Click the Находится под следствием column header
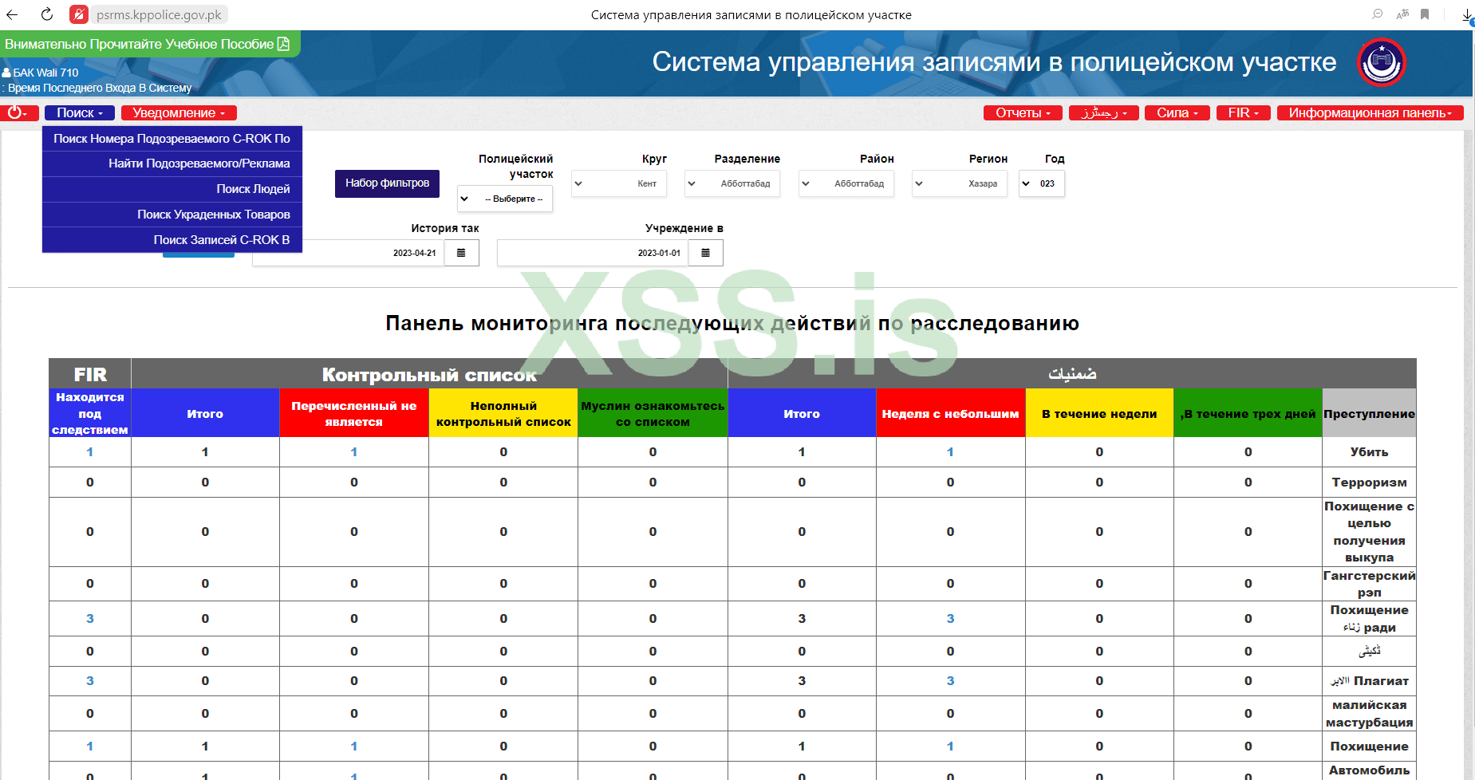The width and height of the screenshot is (1475, 780). [90, 413]
